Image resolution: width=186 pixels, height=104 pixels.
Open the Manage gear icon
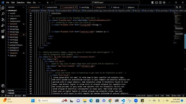pyautogui.click(x=3, y=91)
